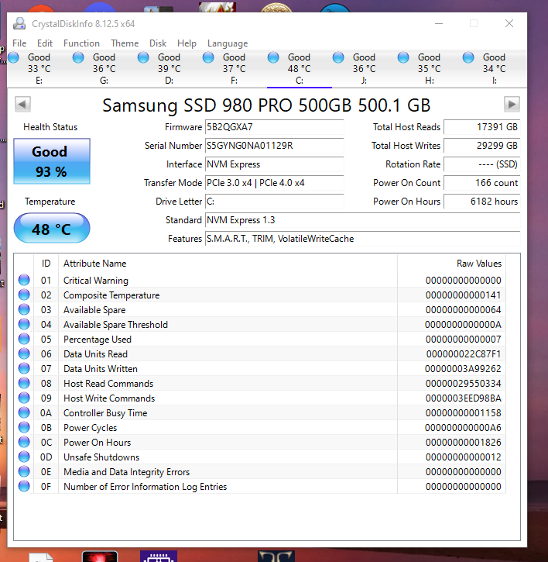This screenshot has width=548, height=562.
Task: Open the Edit menu
Action: [x=45, y=43]
